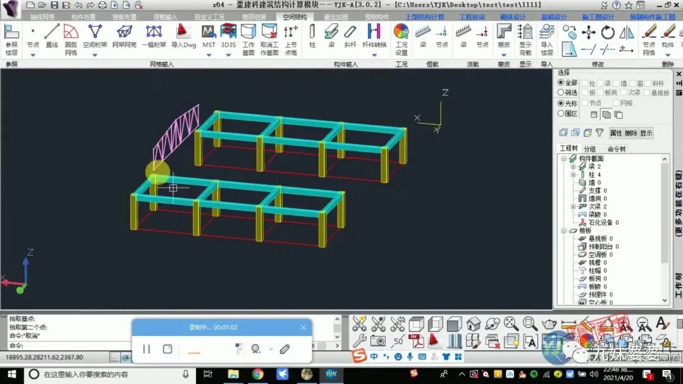Select the 柱 column member tool
Viewport: 683px width, 384px height.
312,37
